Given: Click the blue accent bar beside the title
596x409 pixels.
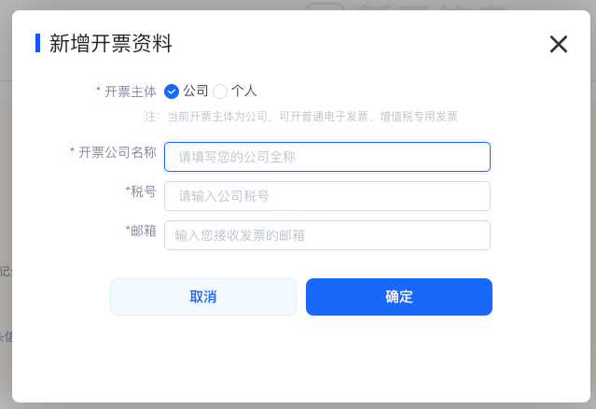Looking at the screenshot, I should pos(37,43).
